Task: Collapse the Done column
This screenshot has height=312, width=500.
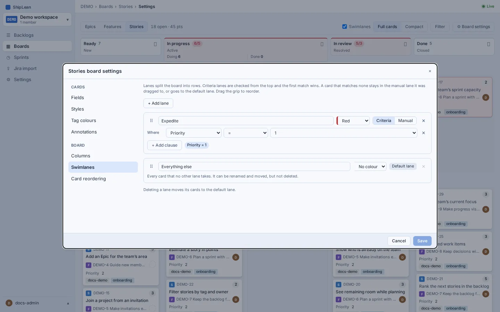Action: click(x=489, y=44)
